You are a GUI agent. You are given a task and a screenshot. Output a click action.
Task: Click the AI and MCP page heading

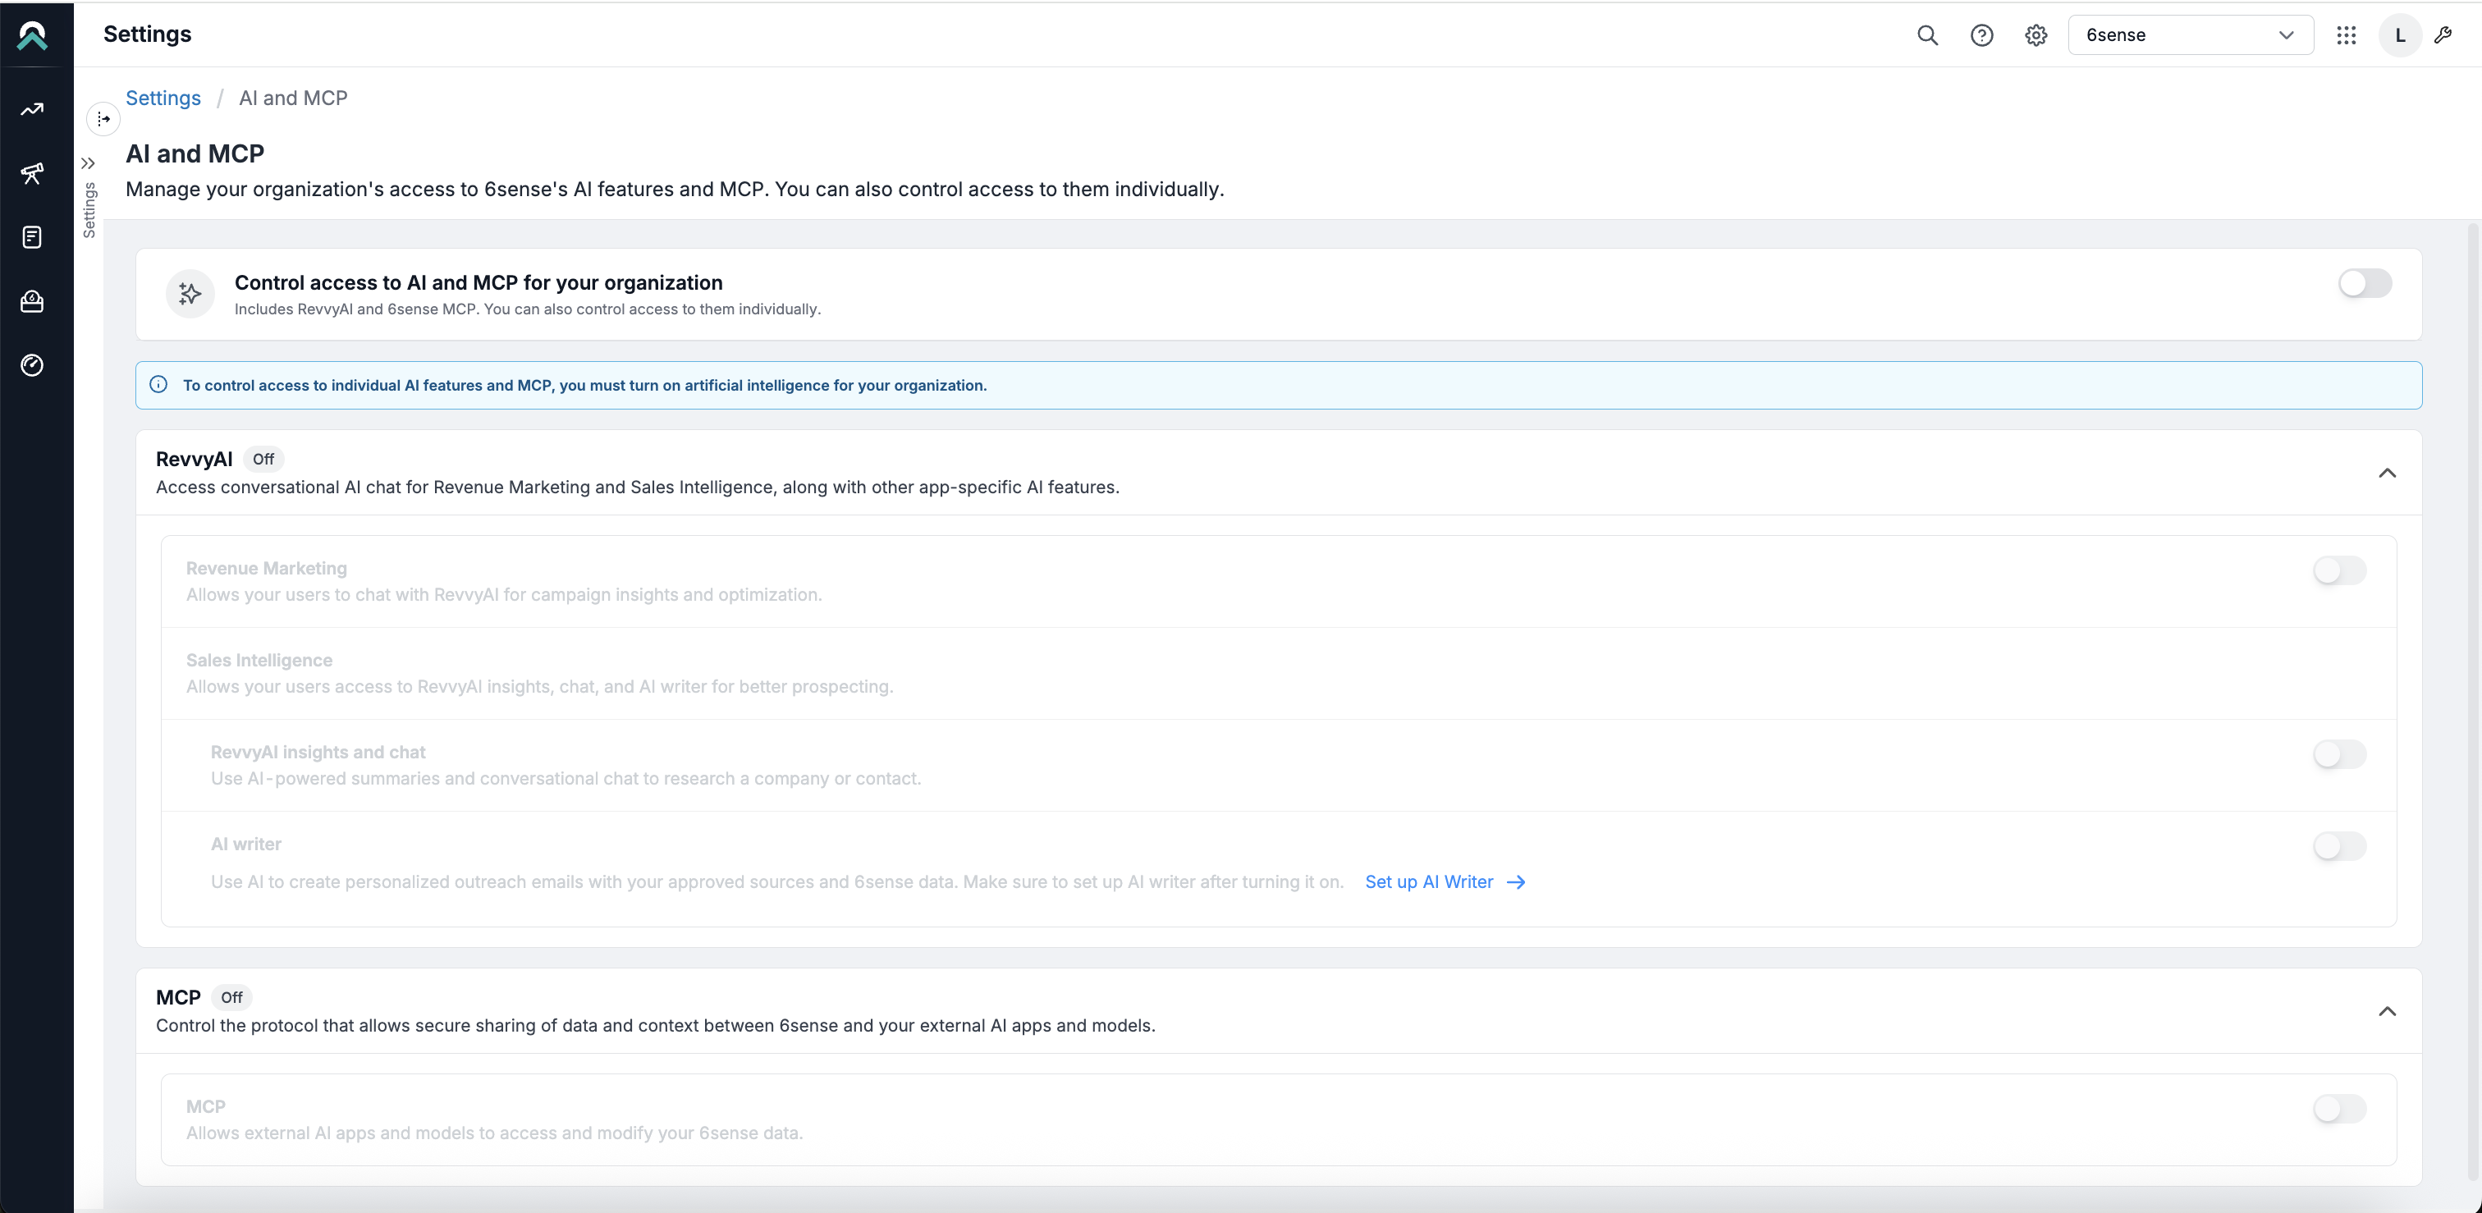tap(195, 153)
